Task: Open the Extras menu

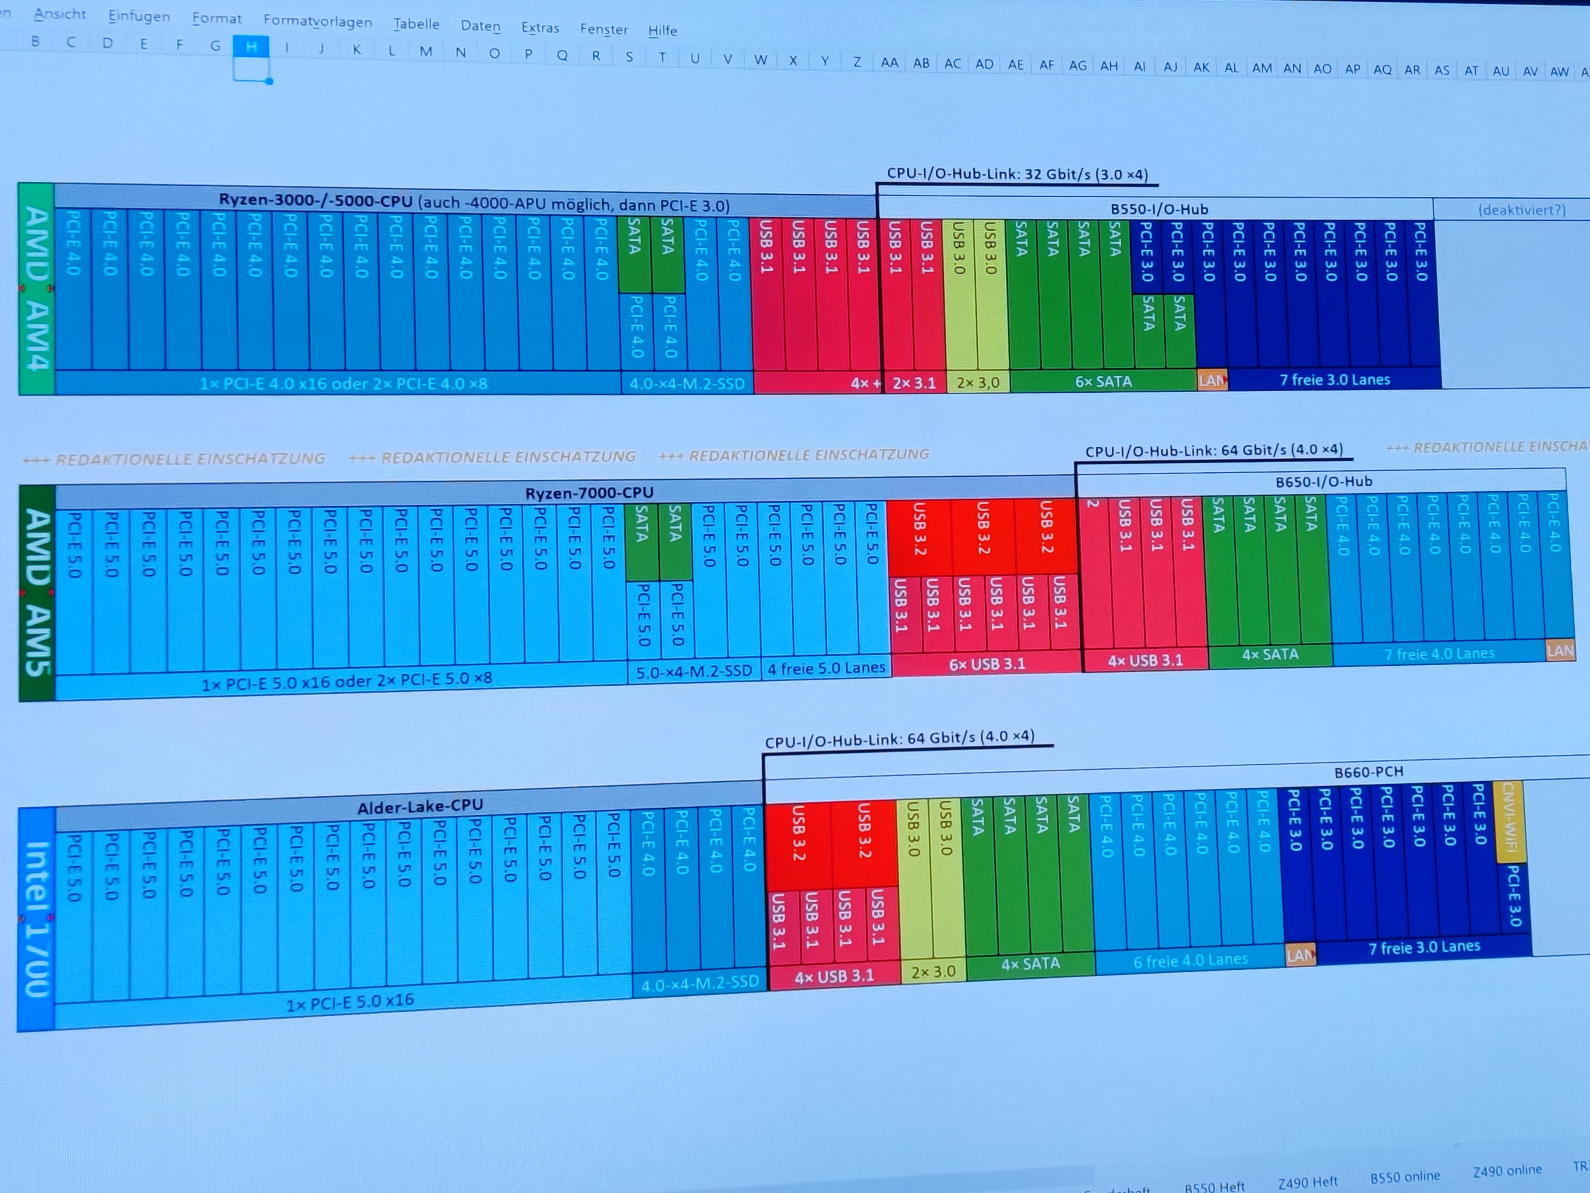Action: 540,27
